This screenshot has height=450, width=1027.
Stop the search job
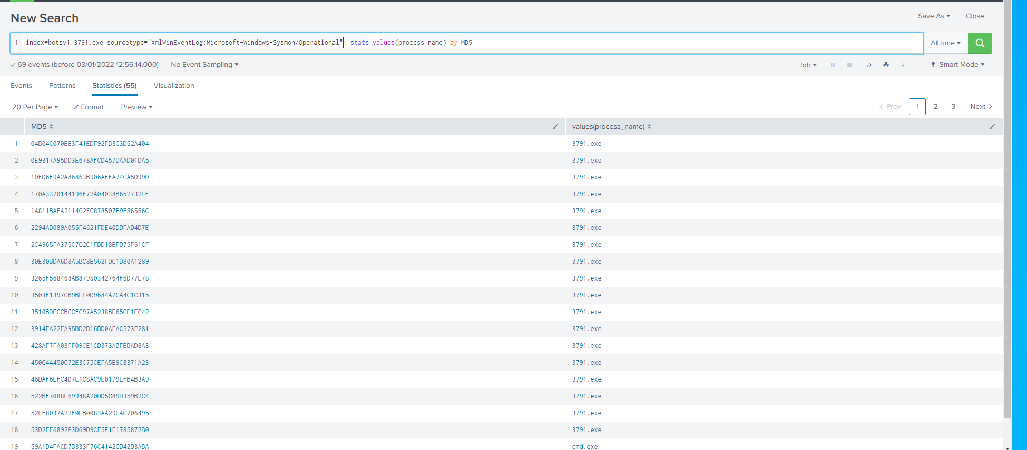849,65
